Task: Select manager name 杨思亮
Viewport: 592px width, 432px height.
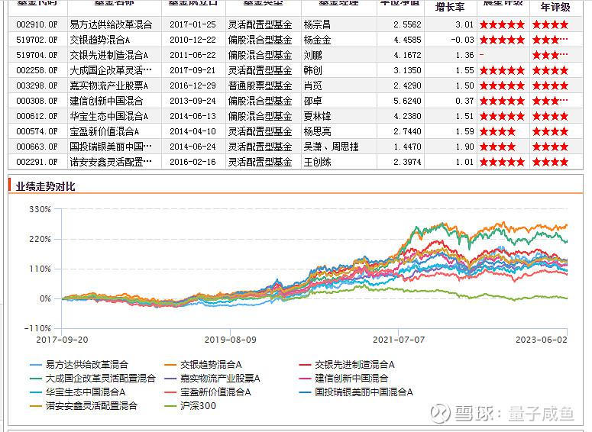Action: (x=317, y=132)
